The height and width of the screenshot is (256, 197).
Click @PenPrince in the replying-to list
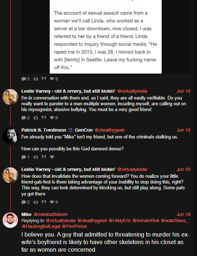coord(75,226)
